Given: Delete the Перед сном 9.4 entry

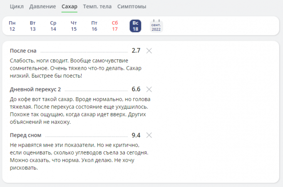Looking at the screenshot, I should pos(149,135).
